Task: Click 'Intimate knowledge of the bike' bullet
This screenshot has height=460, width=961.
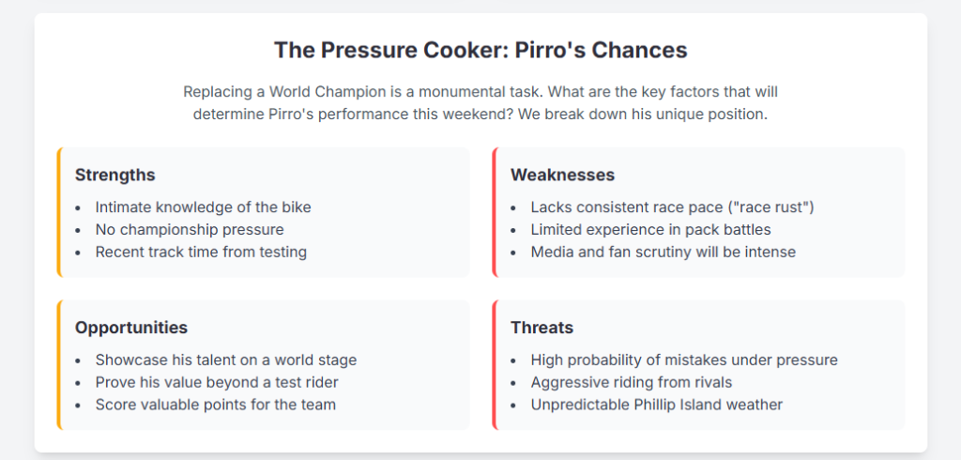Action: pyautogui.click(x=203, y=207)
